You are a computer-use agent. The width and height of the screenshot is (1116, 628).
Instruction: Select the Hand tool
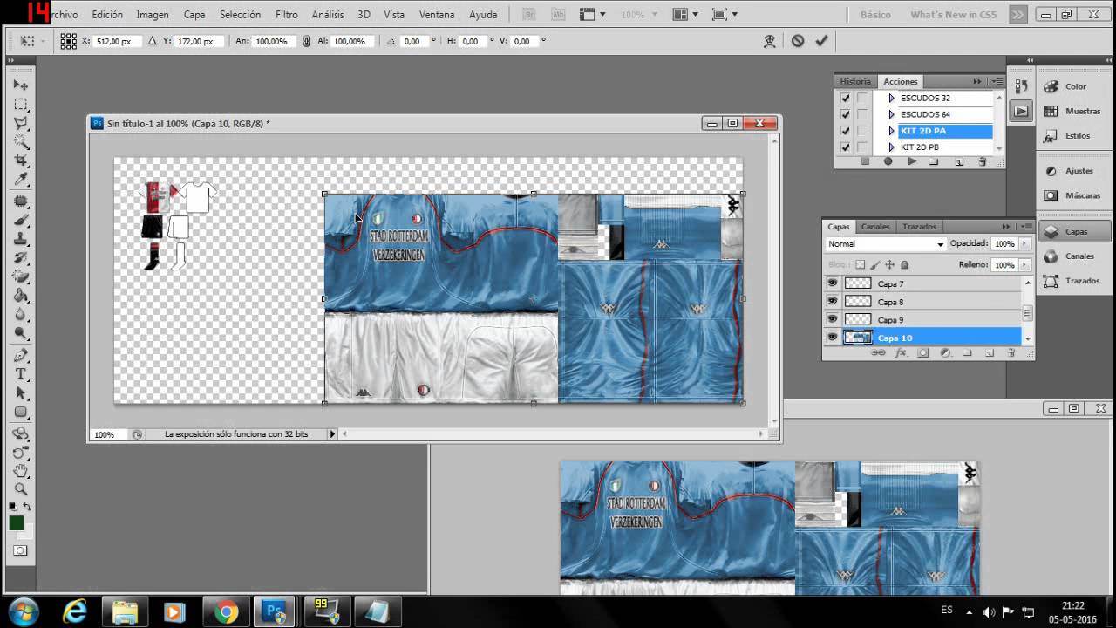point(21,471)
